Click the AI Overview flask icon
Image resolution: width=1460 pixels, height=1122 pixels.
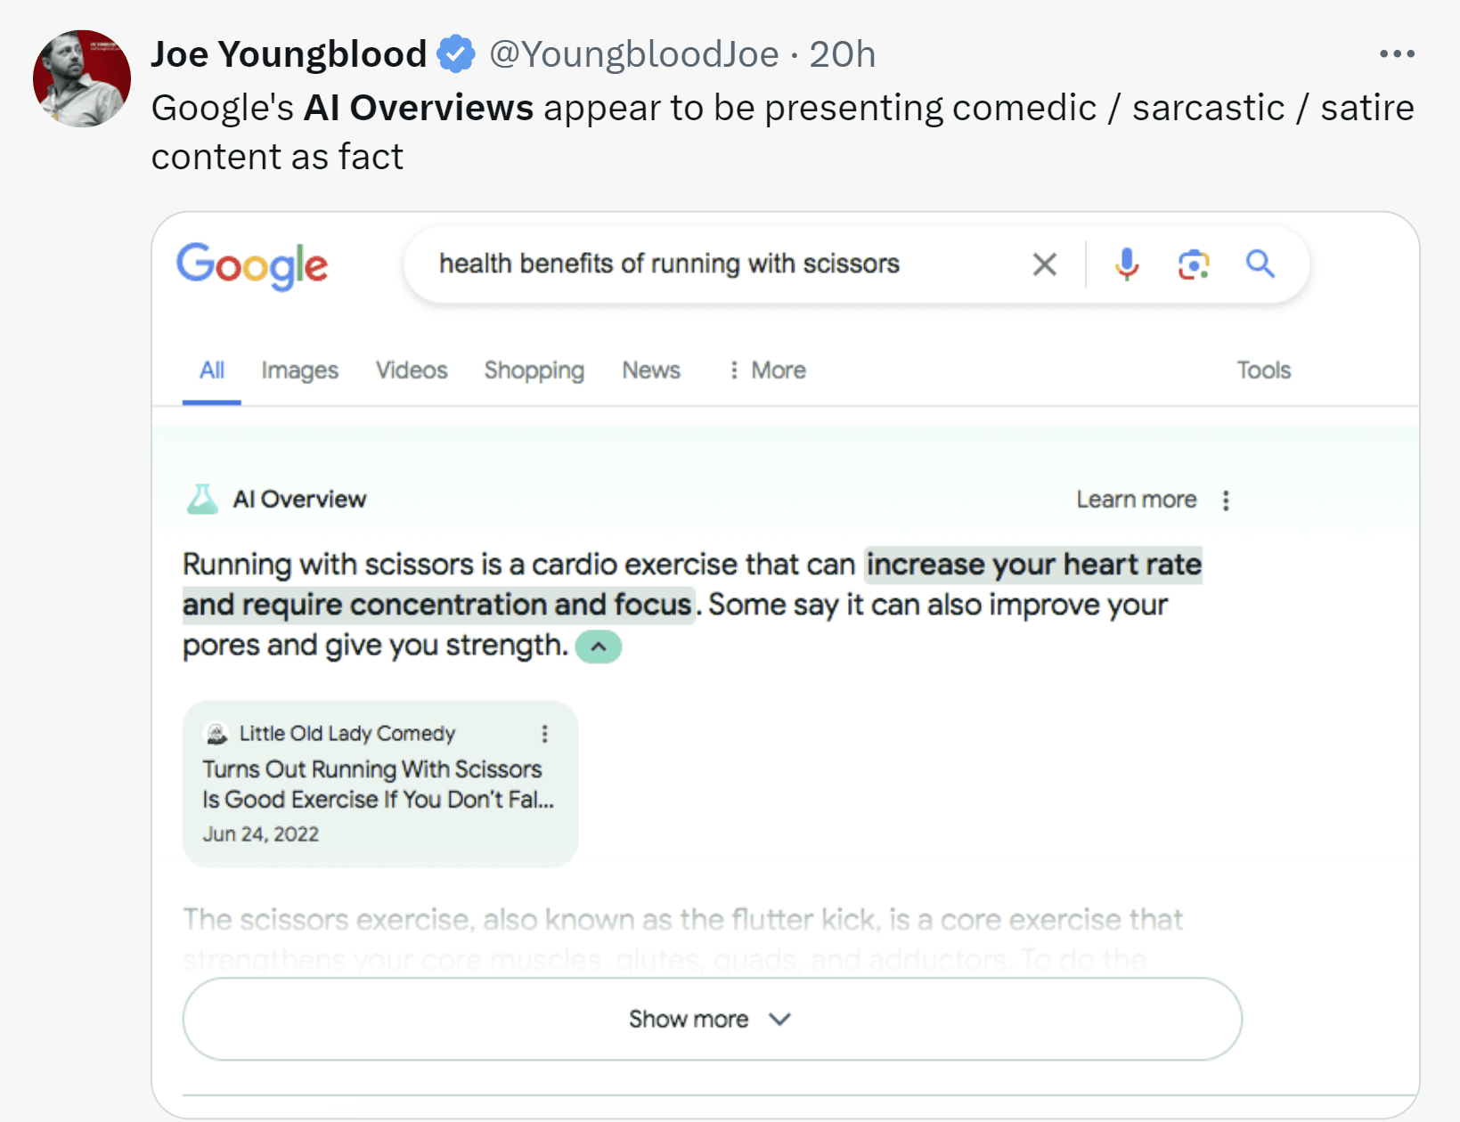[x=202, y=499]
